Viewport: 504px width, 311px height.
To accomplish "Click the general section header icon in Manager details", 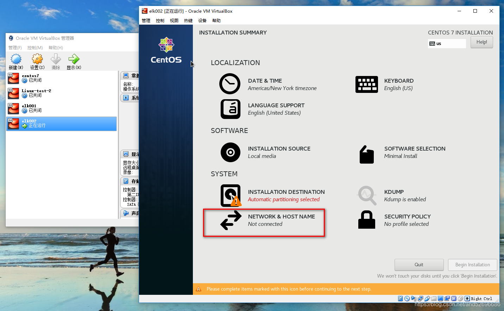I will (126, 76).
